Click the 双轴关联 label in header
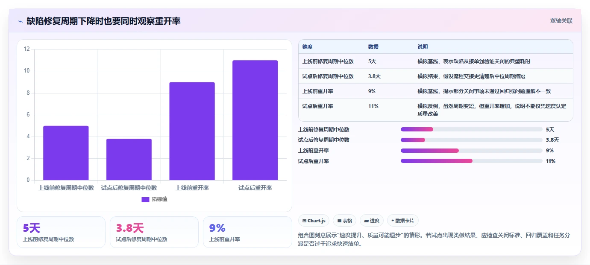 point(561,21)
